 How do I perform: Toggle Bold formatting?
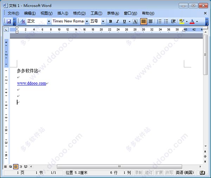pyautogui.click(x=110, y=21)
